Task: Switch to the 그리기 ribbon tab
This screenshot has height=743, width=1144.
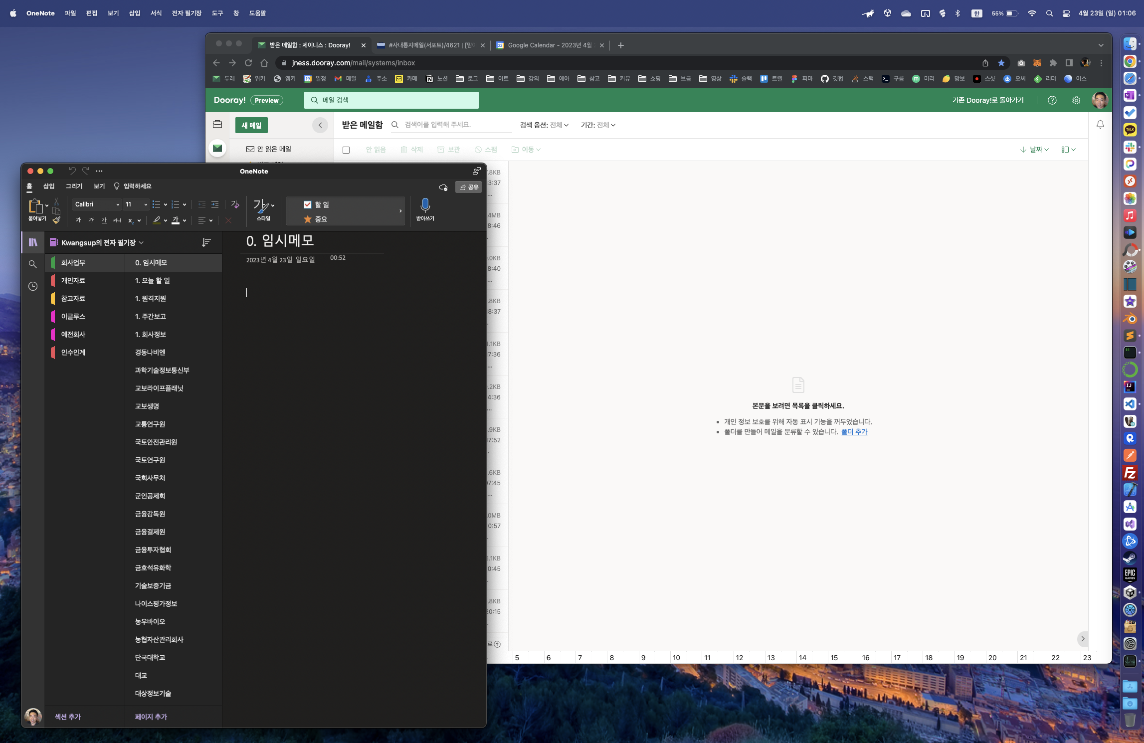Action: [74, 186]
